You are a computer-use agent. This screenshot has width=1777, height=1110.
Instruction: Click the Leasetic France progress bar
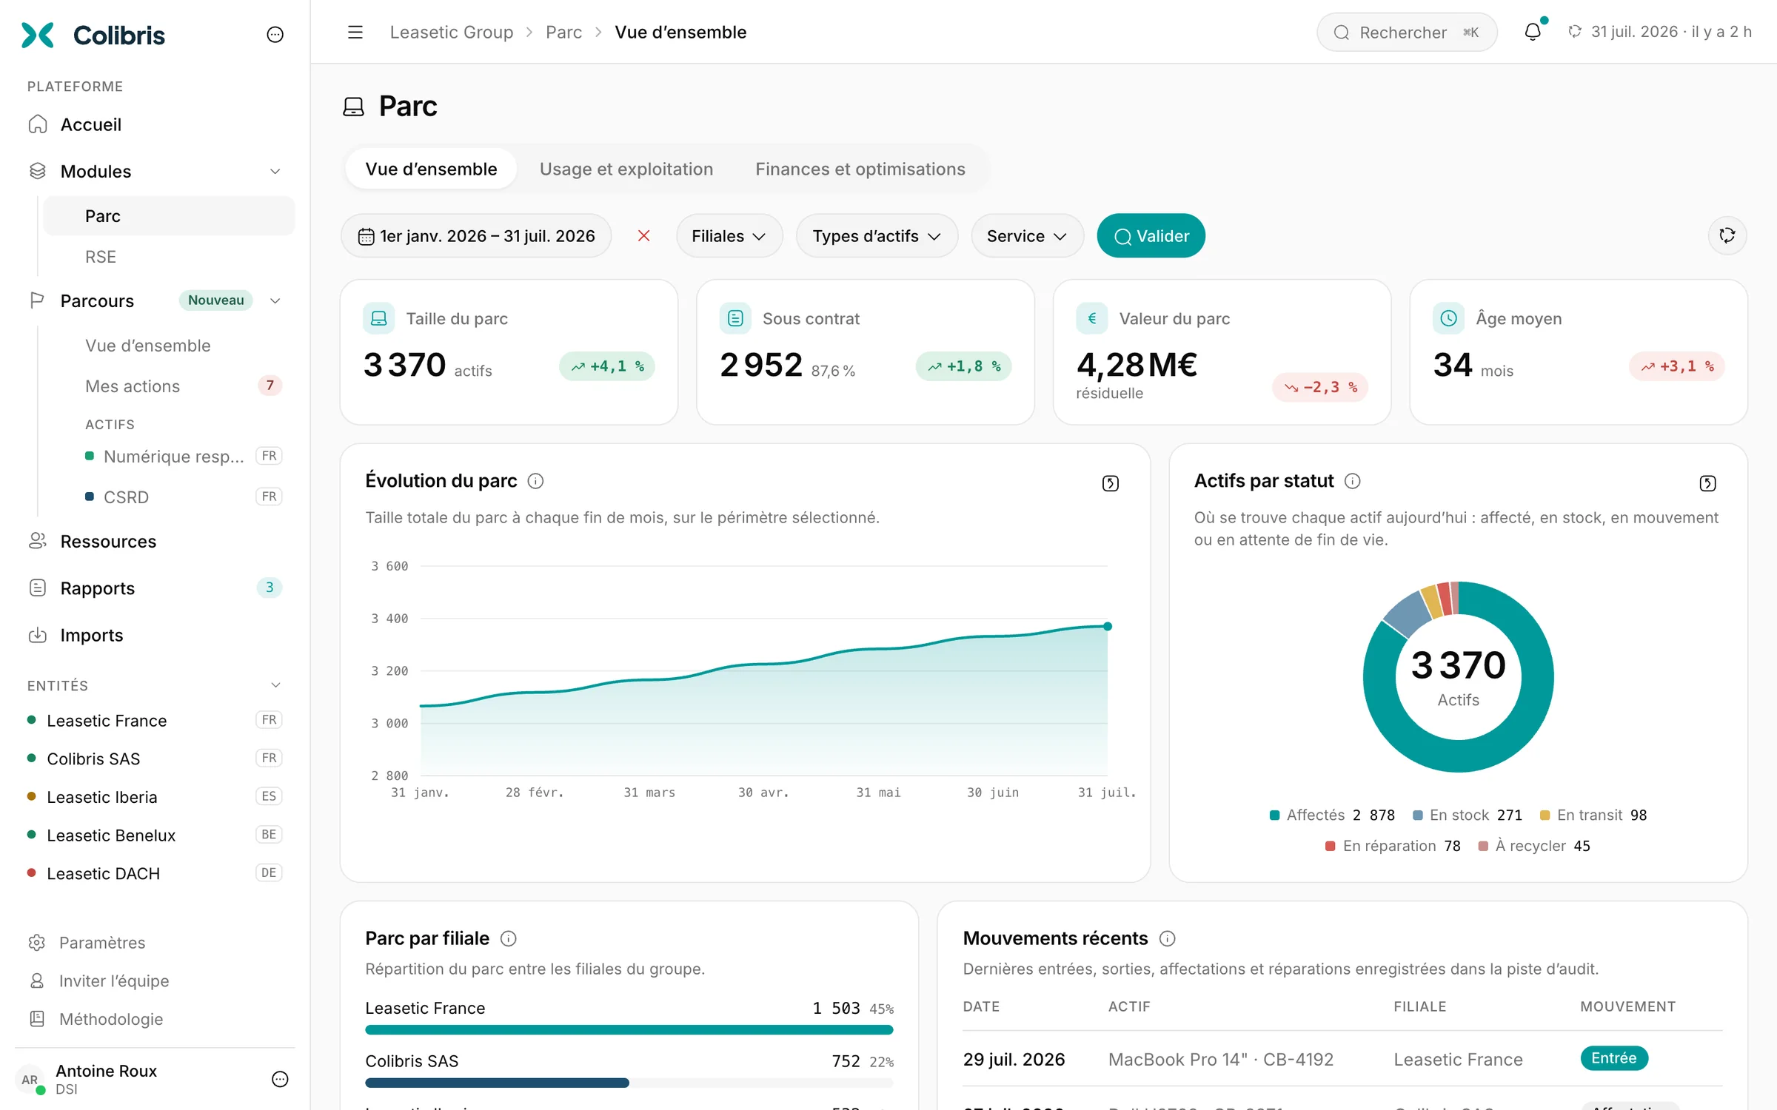pos(629,1029)
